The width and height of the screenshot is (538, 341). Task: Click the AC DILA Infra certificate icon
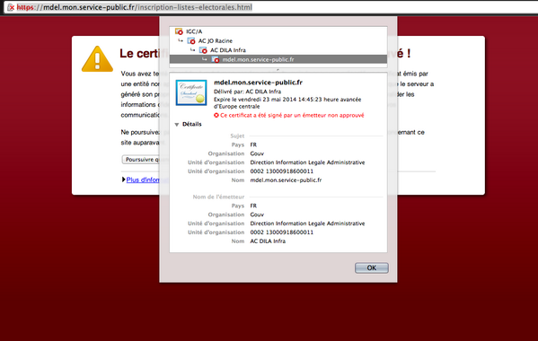[x=203, y=50]
